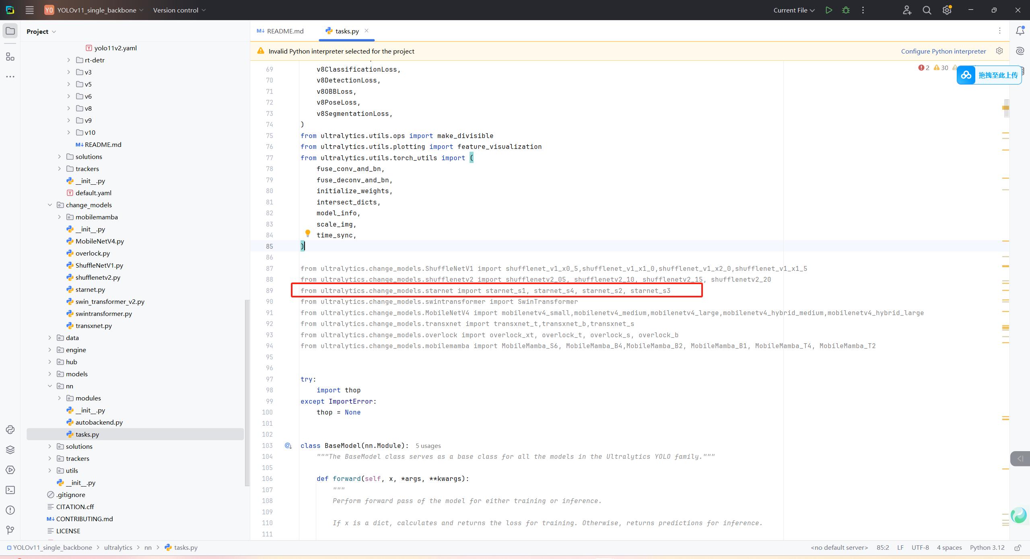This screenshot has height=559, width=1030.
Task: Expand the mobilemamba folder
Action: [60, 217]
